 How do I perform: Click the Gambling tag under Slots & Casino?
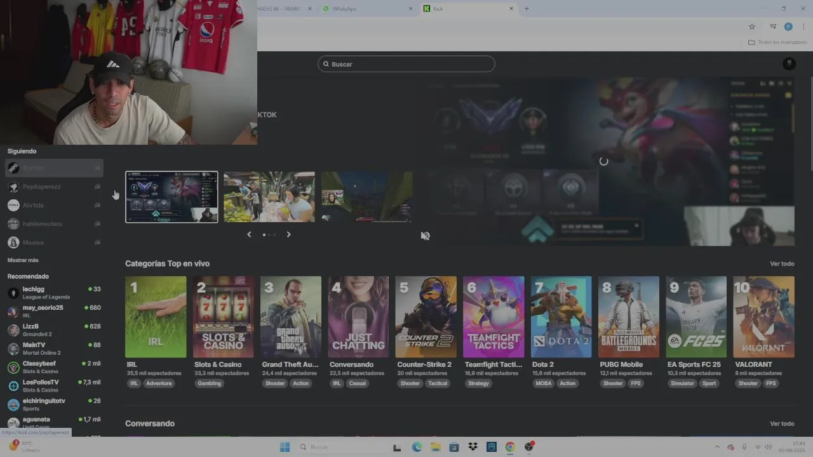pyautogui.click(x=209, y=383)
